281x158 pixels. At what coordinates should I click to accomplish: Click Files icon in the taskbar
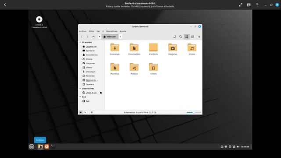tap(40, 147)
